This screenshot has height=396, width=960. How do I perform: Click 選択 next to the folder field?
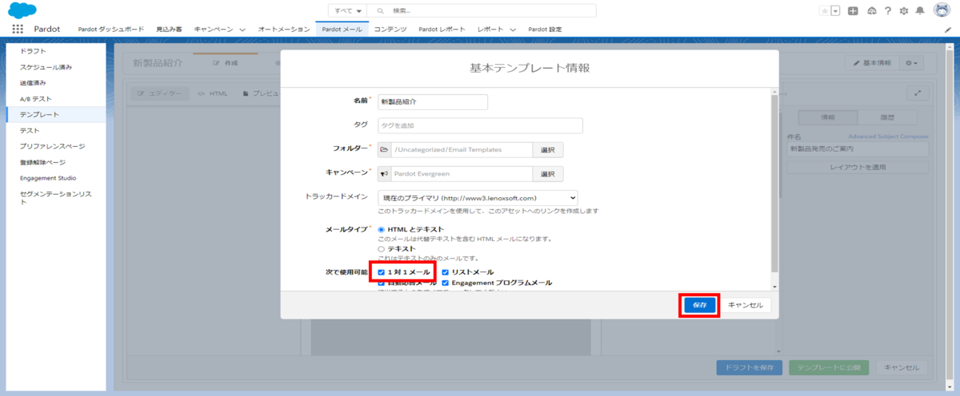tap(547, 149)
